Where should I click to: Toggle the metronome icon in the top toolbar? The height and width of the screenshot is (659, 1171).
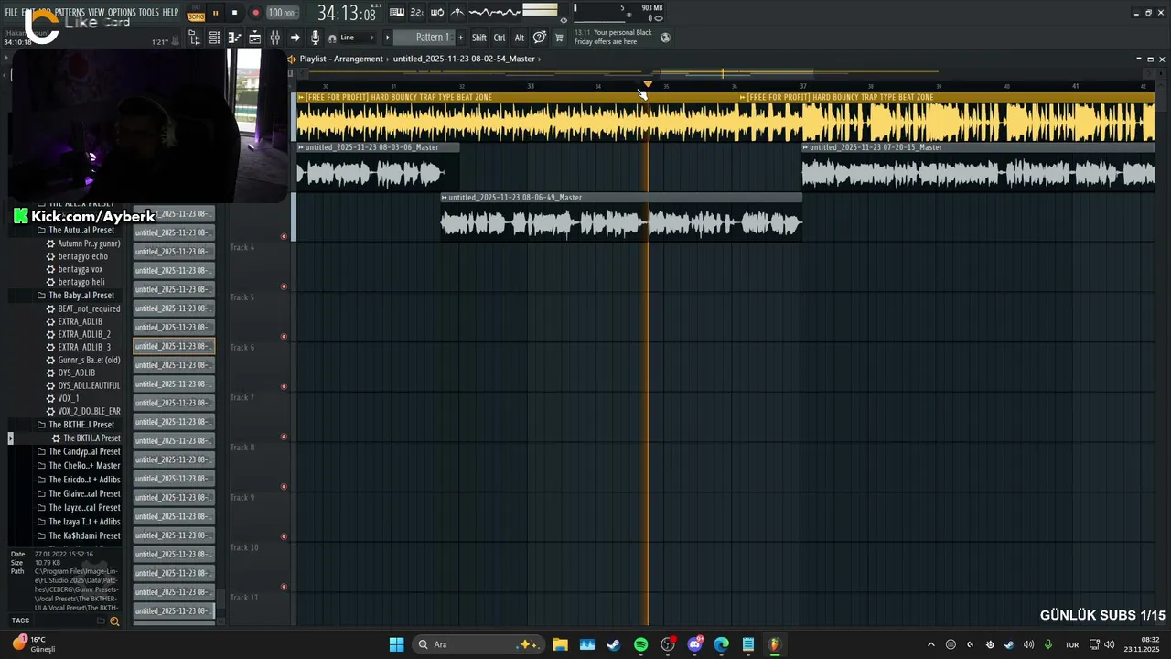(457, 12)
